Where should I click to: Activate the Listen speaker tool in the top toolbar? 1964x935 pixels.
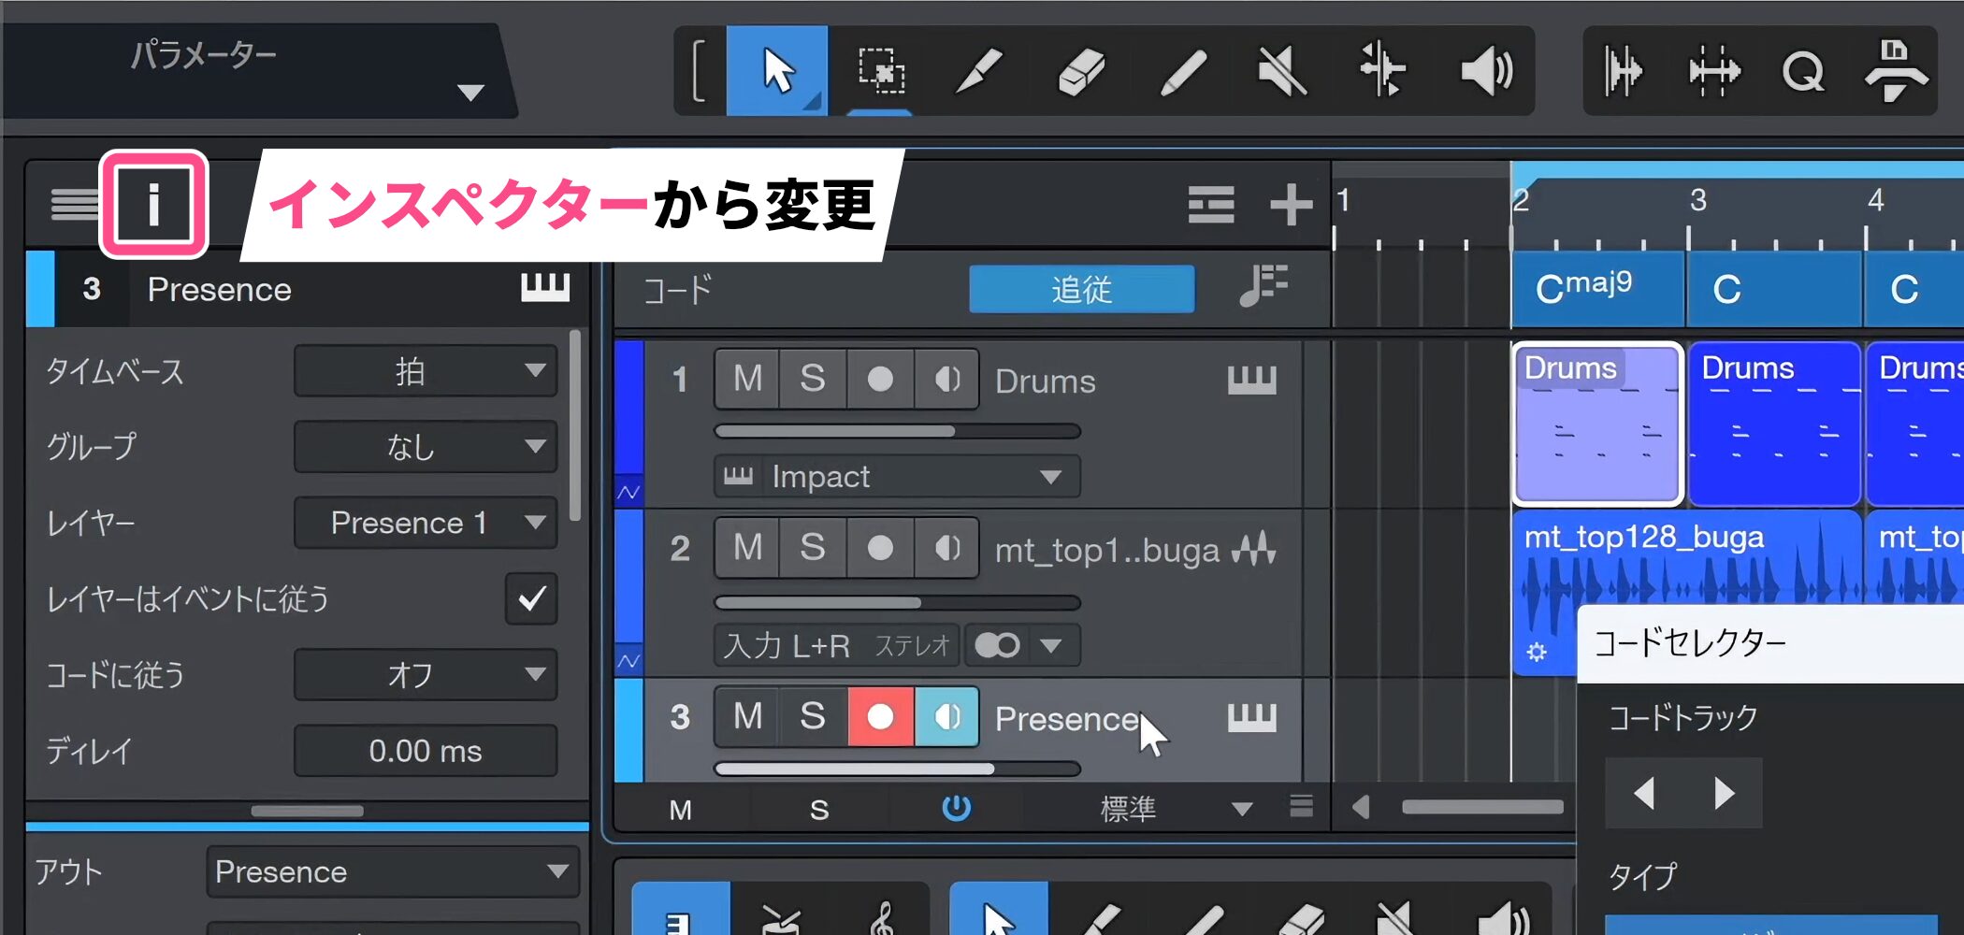1485,71
